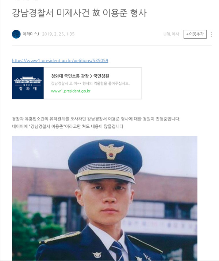Click the blue author profile avatar
The image size is (219, 261).
(x=16, y=34)
